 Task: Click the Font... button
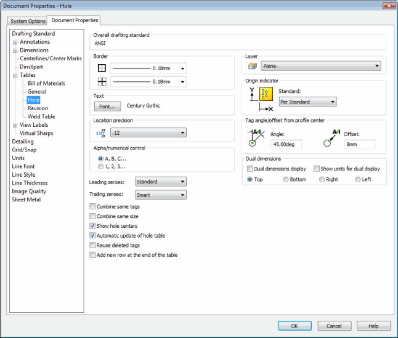pos(107,107)
